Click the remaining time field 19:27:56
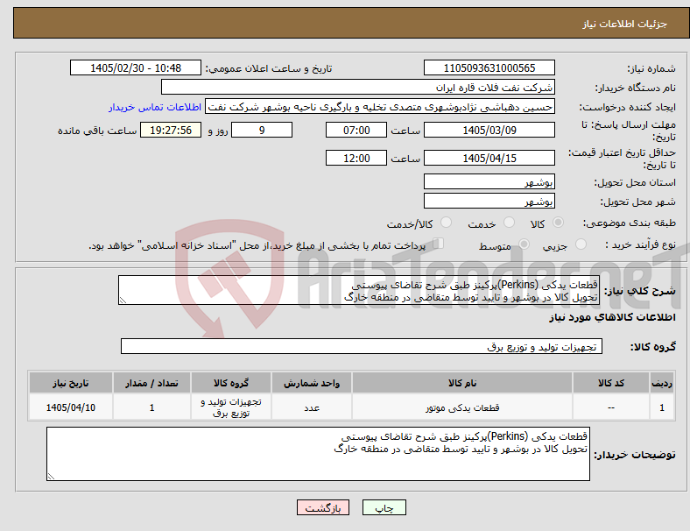The width and height of the screenshot is (690, 531). tap(171, 130)
